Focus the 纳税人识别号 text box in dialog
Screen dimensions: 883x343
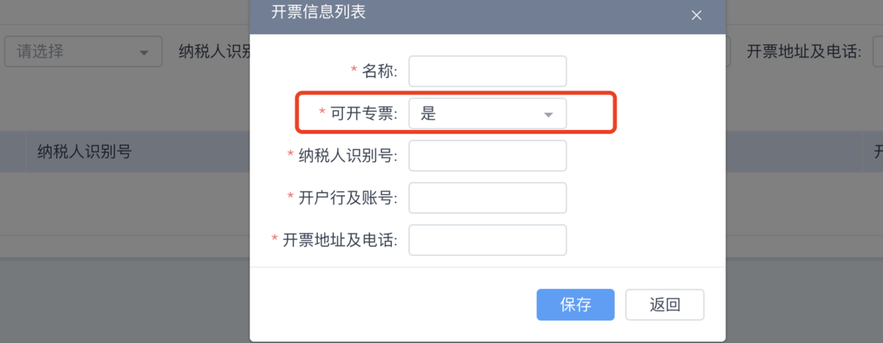point(488,156)
